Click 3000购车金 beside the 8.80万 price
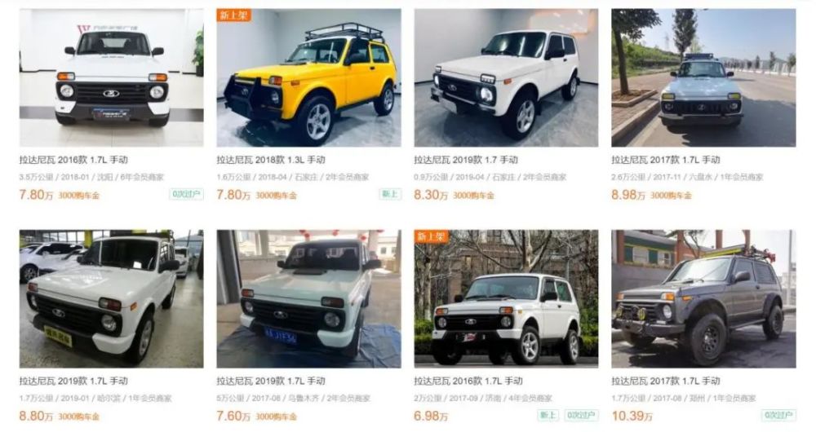Screen dimensions: 816x432 (78, 417)
